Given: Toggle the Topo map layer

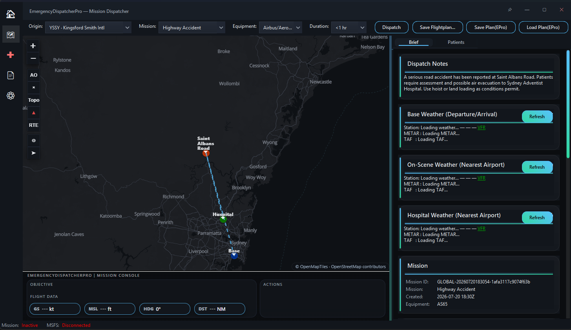Looking at the screenshot, I should pyautogui.click(x=33, y=100).
